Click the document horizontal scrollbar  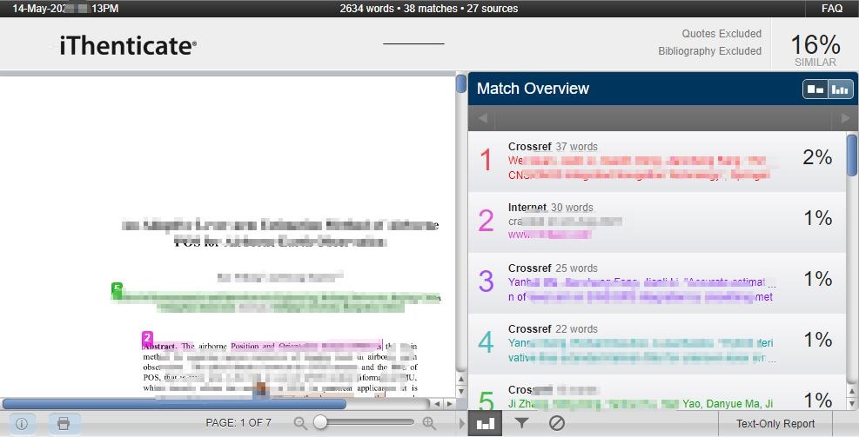tap(174, 403)
